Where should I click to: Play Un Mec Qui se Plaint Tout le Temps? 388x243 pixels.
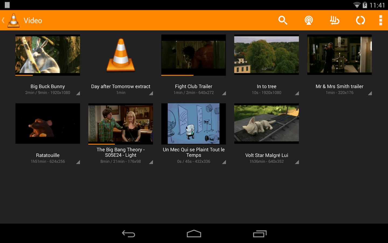point(193,124)
